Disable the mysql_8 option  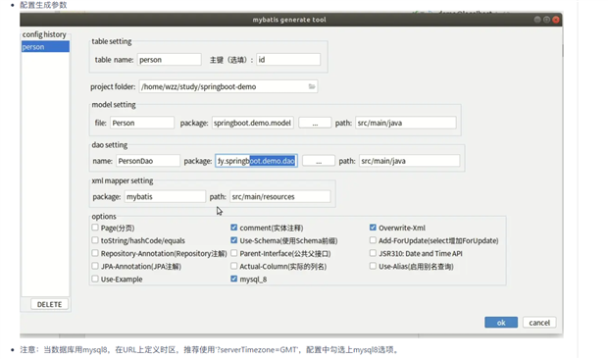(233, 279)
